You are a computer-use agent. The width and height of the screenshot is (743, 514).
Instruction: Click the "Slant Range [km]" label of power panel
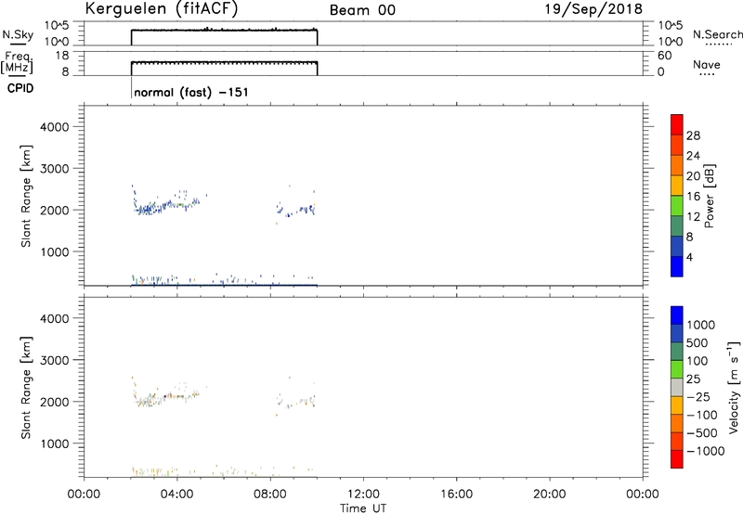(x=26, y=196)
